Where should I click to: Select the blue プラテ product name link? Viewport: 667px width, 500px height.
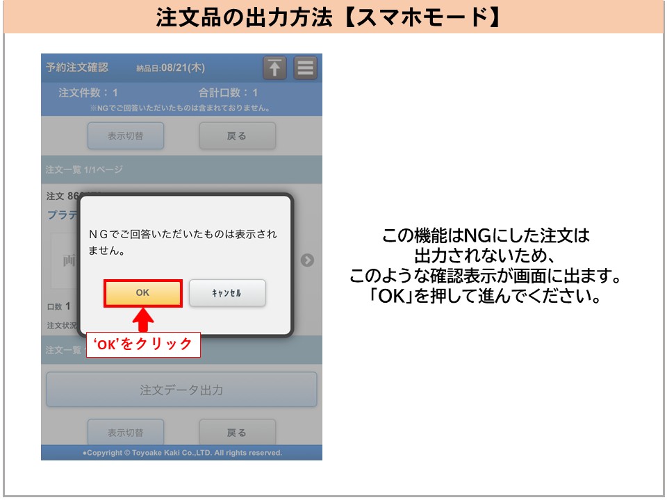(62, 215)
